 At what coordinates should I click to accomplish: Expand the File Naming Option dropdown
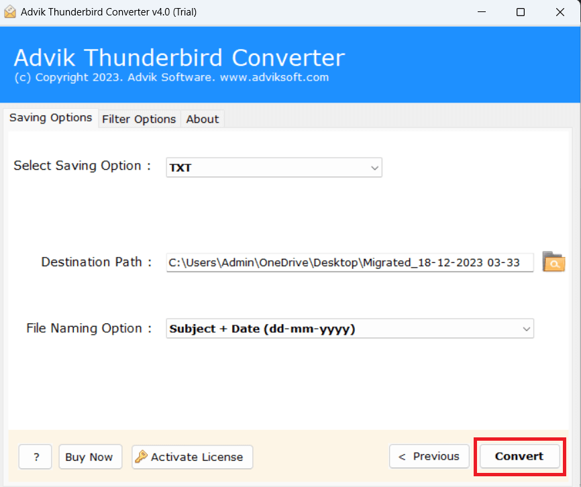[350, 329]
